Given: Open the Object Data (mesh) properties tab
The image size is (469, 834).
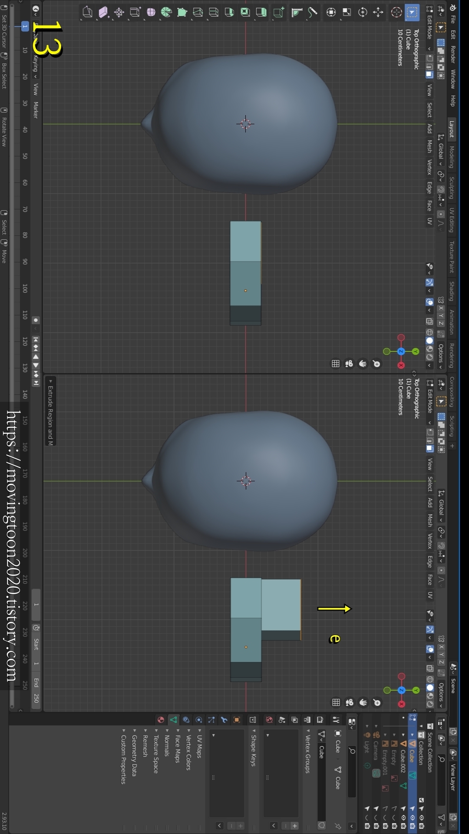Looking at the screenshot, I should click(x=173, y=720).
